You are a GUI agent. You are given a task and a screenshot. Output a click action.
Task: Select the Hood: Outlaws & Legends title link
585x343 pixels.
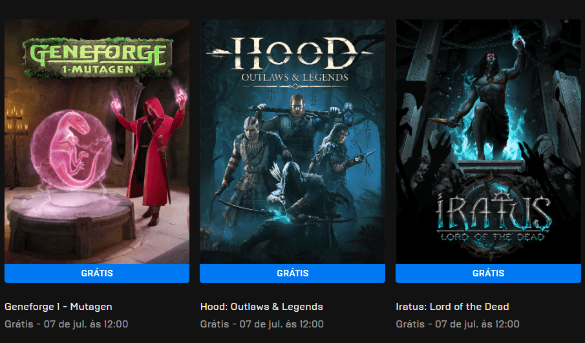pyautogui.click(x=262, y=307)
